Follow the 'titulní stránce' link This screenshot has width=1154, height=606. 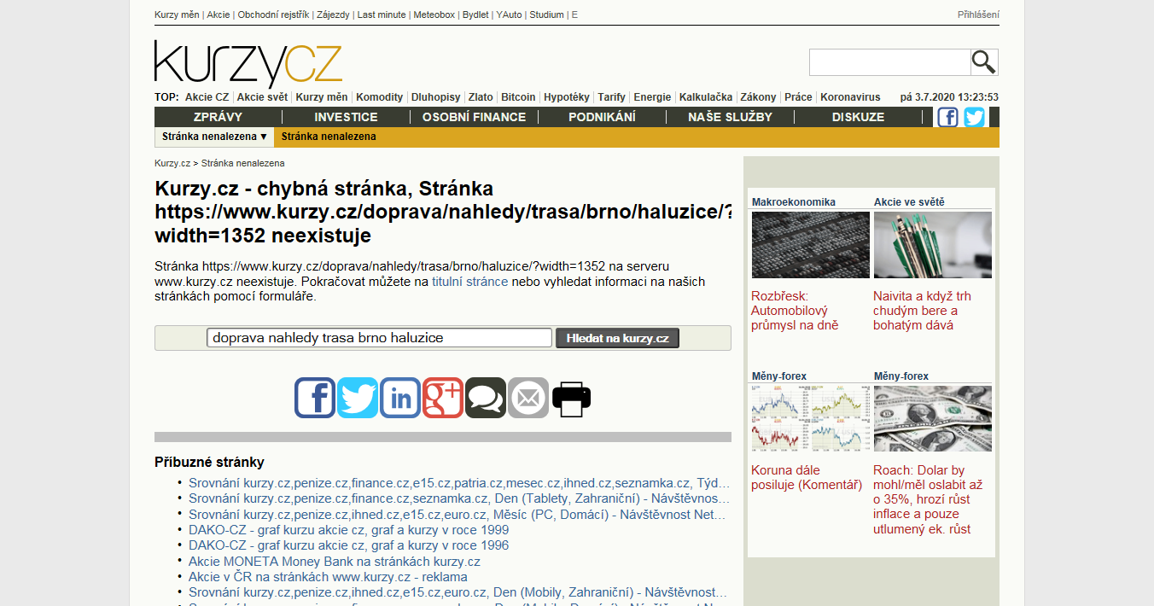[x=469, y=282]
